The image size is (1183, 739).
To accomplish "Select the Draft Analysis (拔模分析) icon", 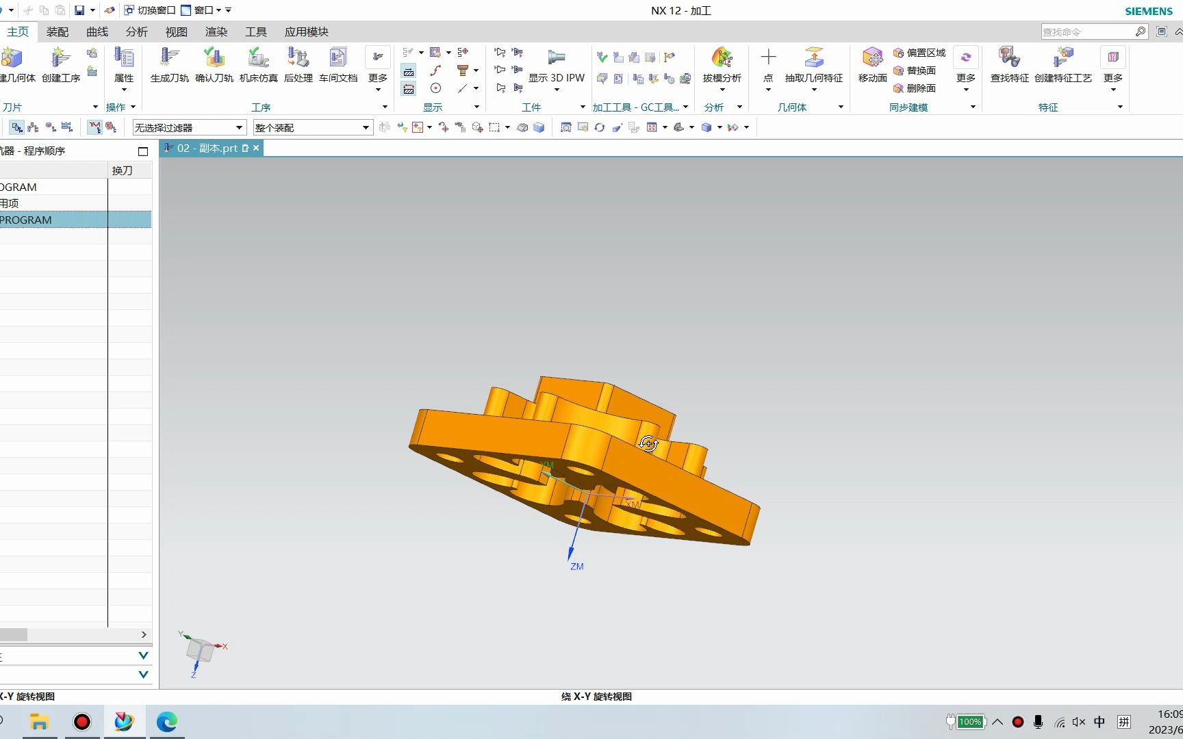I will 722,64.
